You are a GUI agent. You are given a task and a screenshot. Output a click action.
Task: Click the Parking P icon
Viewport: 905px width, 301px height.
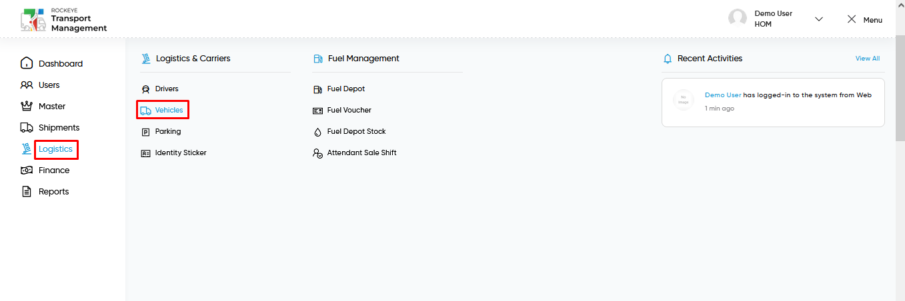145,132
